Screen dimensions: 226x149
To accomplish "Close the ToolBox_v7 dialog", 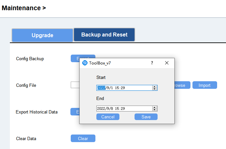I will pyautogui.click(x=167, y=63).
